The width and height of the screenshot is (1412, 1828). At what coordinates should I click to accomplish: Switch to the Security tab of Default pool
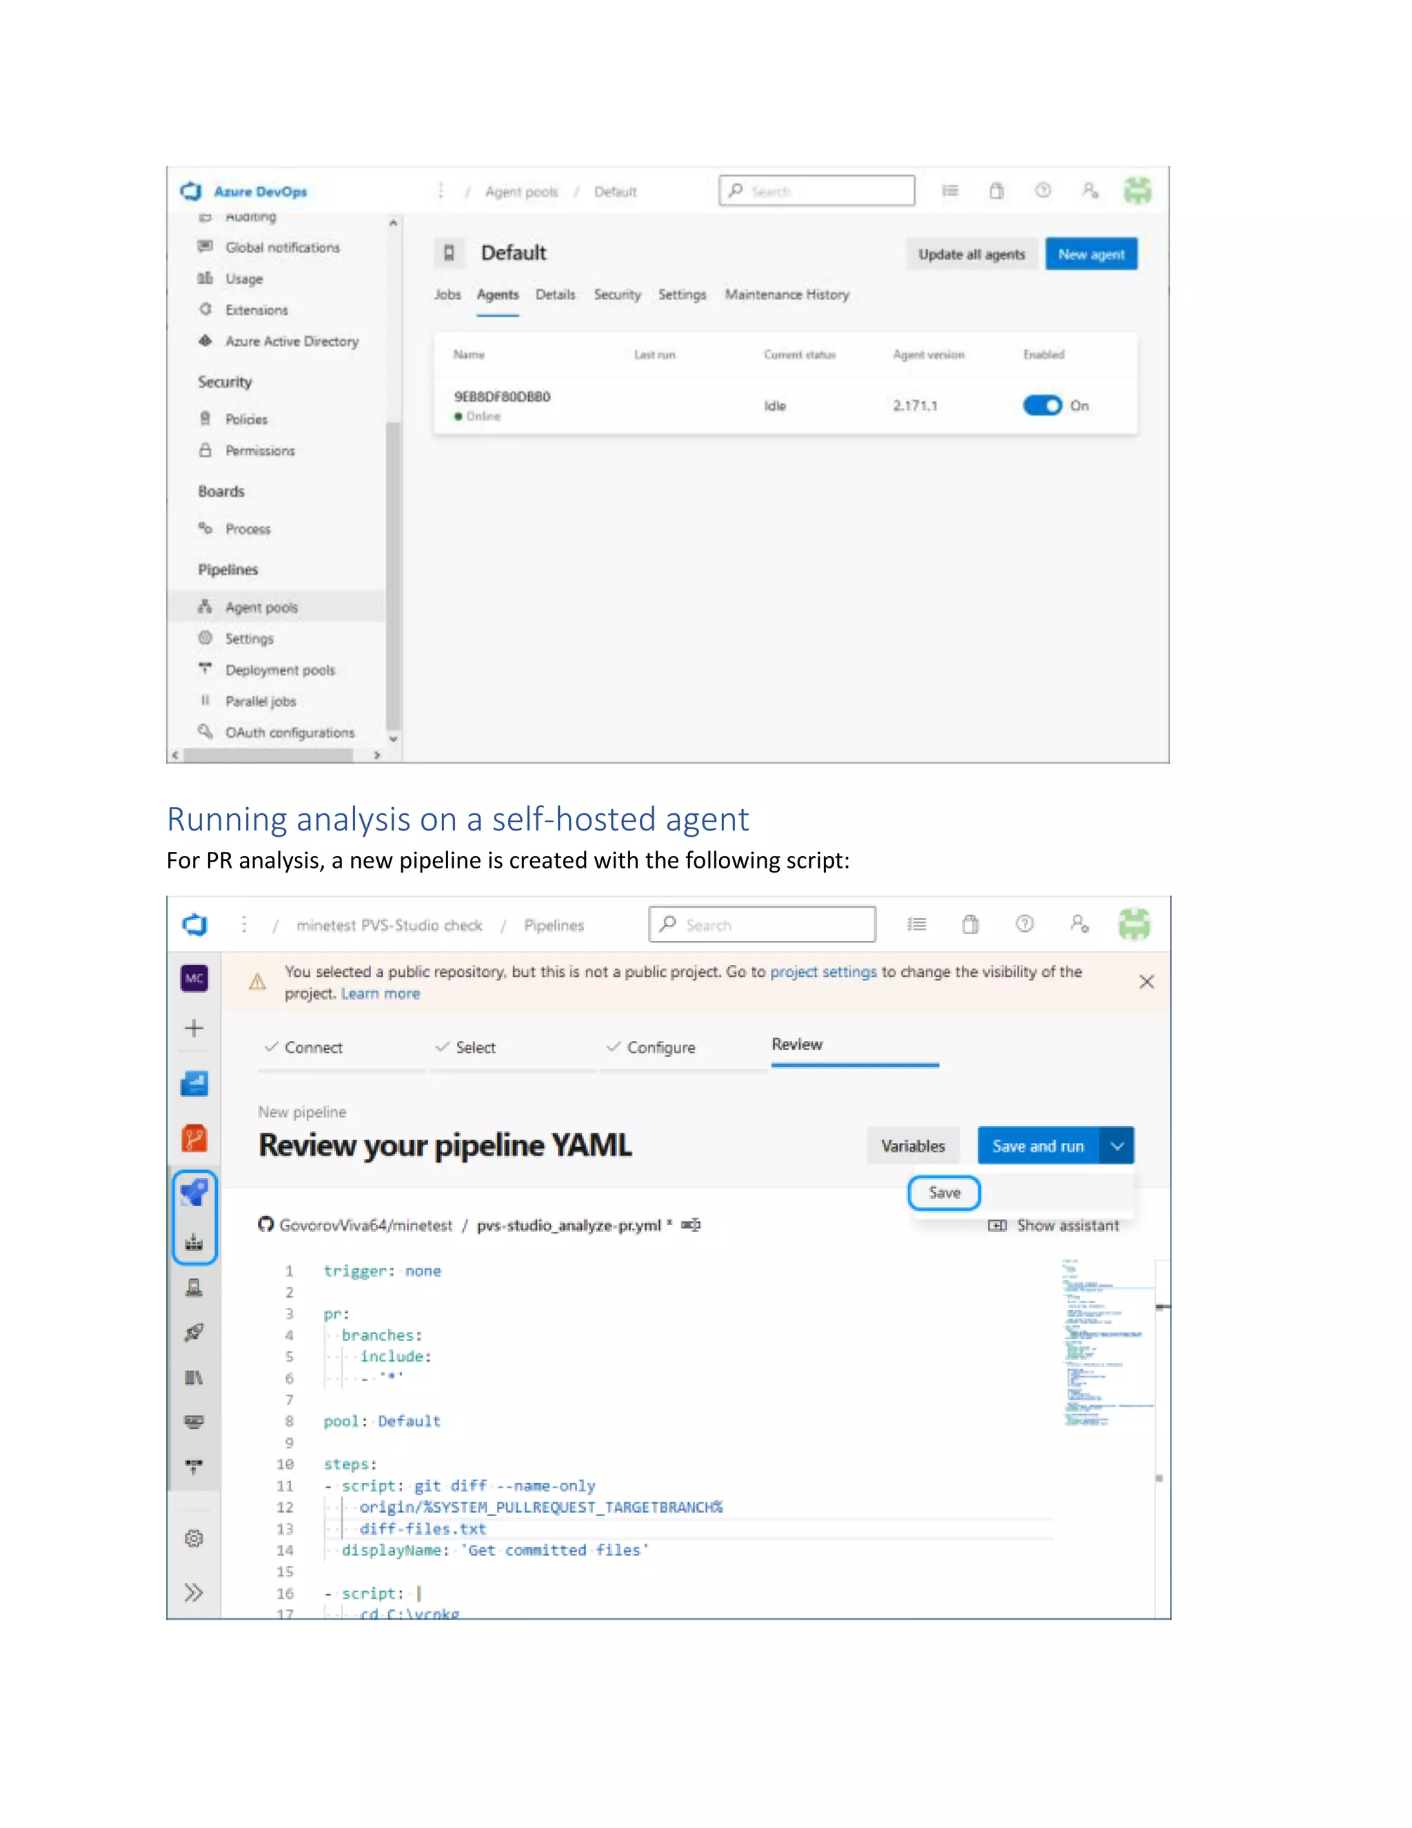tap(617, 295)
